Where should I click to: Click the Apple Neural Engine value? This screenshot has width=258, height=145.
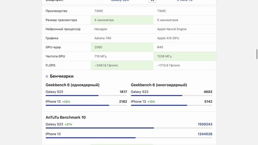tap(172, 29)
